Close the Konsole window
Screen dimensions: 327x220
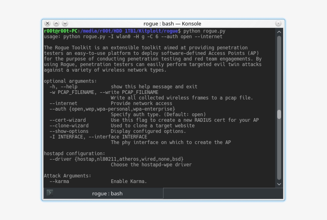pos(47,23)
